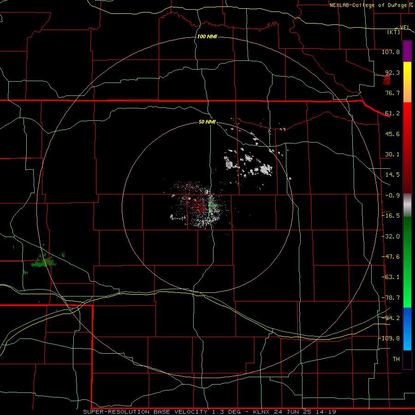This screenshot has height=415, width=415.
Task: Click the -16.5 legend value
Action: click(391, 216)
